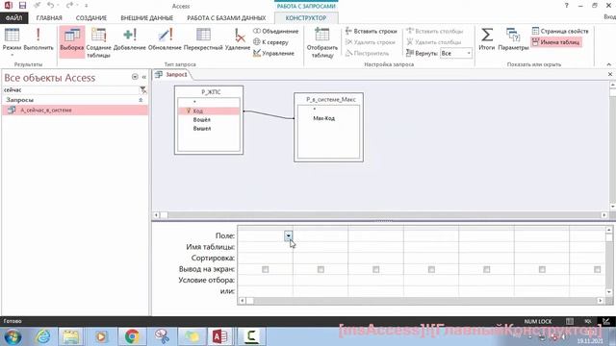Run the query with Выполнить
This screenshot has height=346, width=616.
coord(38,39)
